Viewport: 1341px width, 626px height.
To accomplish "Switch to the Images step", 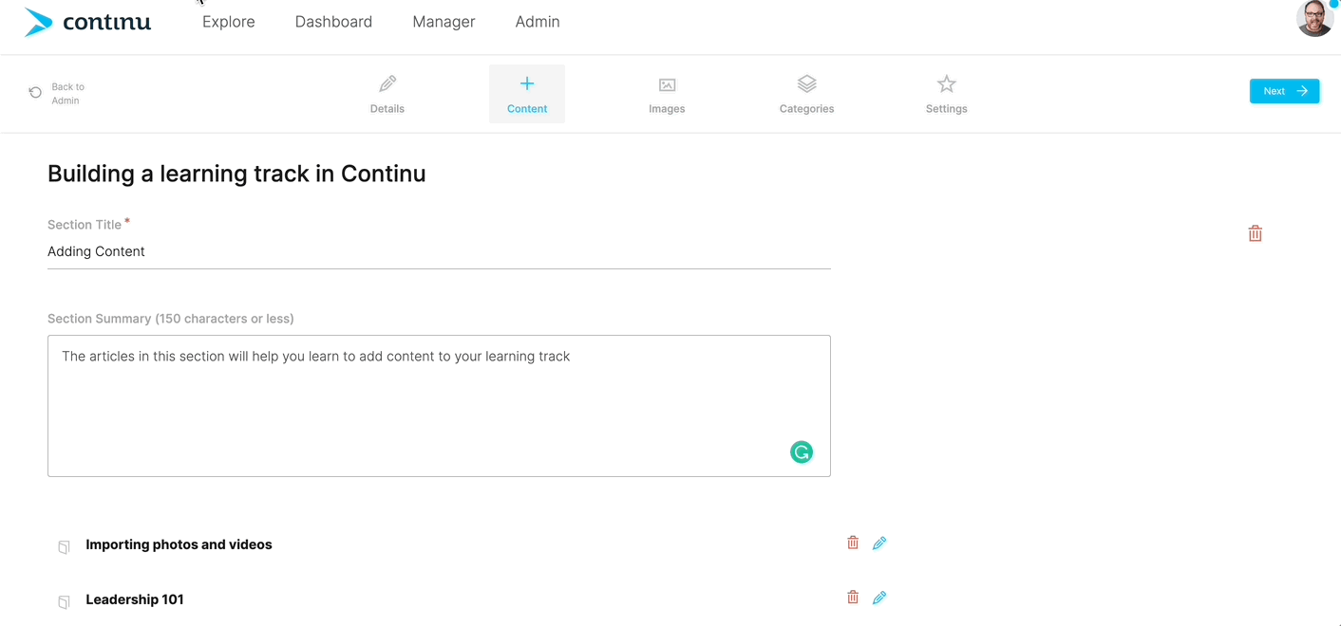I will (x=667, y=94).
